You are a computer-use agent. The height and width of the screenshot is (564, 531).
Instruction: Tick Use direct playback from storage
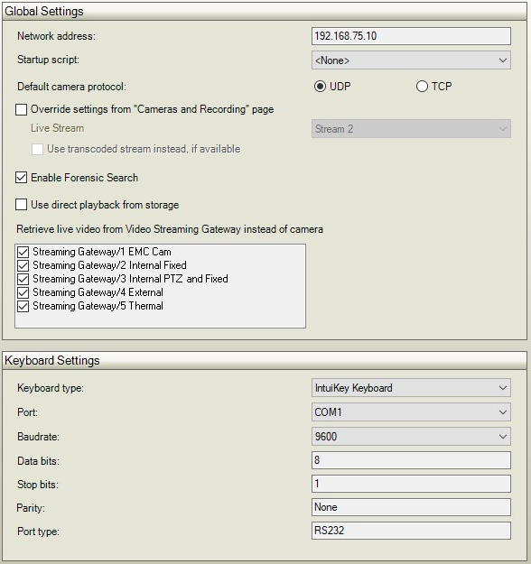[22, 205]
